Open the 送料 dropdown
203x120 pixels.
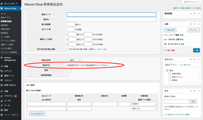(69, 70)
